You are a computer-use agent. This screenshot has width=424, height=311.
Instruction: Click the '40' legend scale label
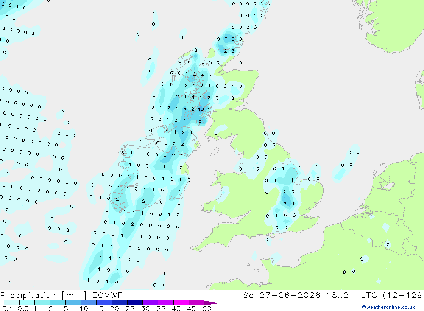click(x=176, y=308)
